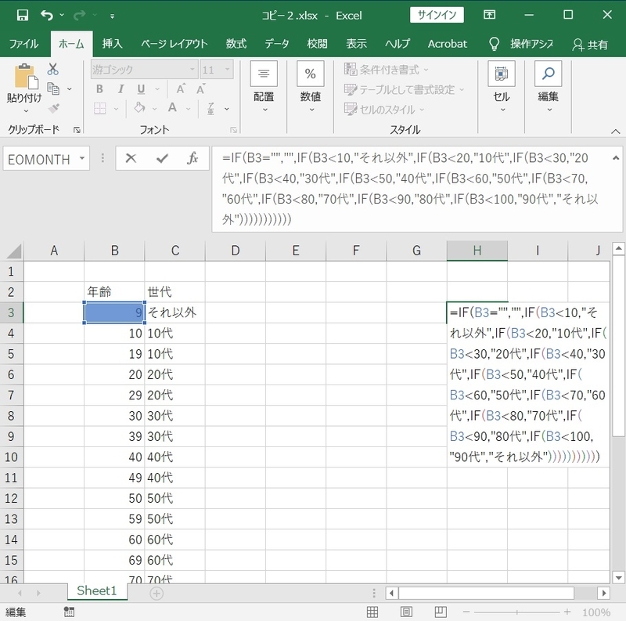This screenshot has height=621, width=626.
Task: Open the 数式 ribbon tab
Action: [x=236, y=44]
